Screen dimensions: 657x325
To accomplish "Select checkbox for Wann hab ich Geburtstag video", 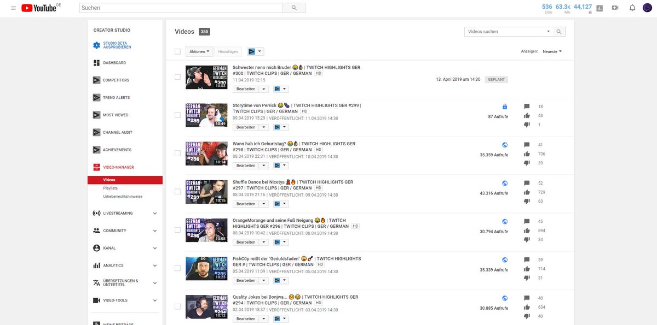I will (x=177, y=153).
